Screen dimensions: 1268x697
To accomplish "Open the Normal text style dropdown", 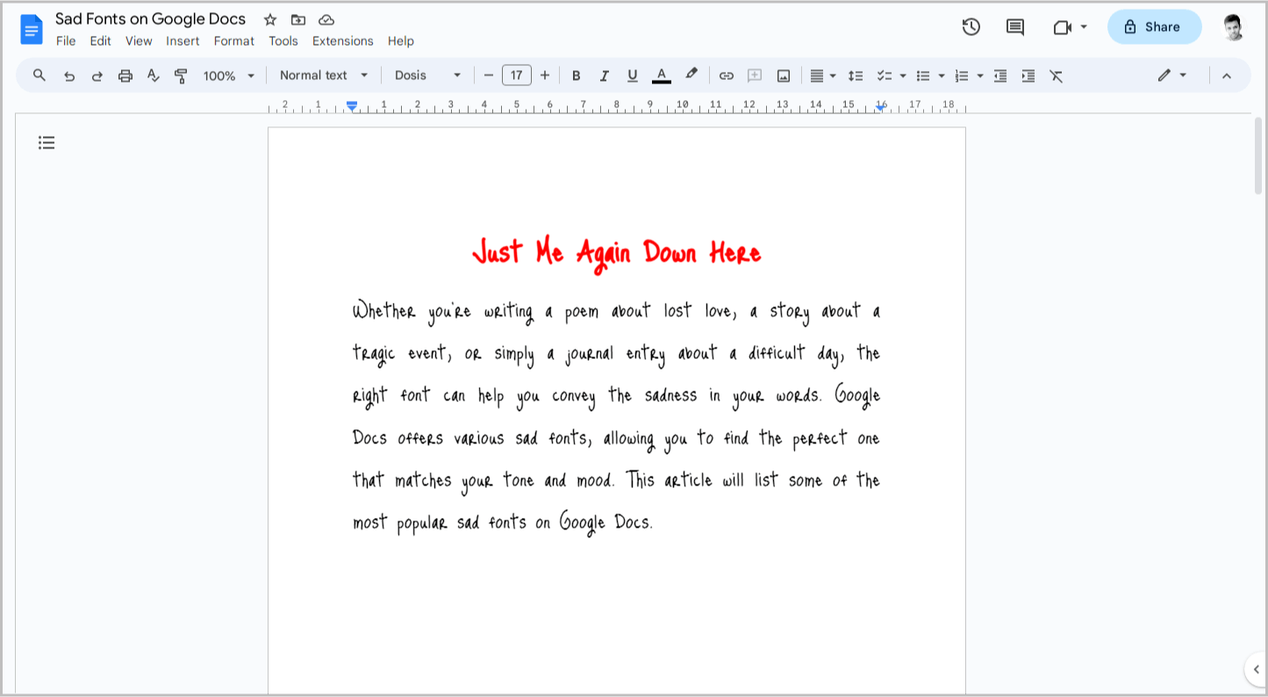I will [x=324, y=75].
